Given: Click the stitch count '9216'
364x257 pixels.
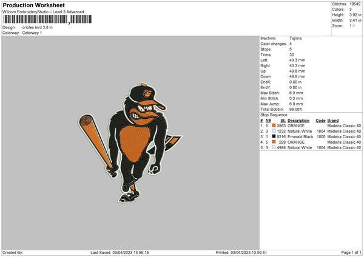Looking at the screenshot, I should [281, 136].
